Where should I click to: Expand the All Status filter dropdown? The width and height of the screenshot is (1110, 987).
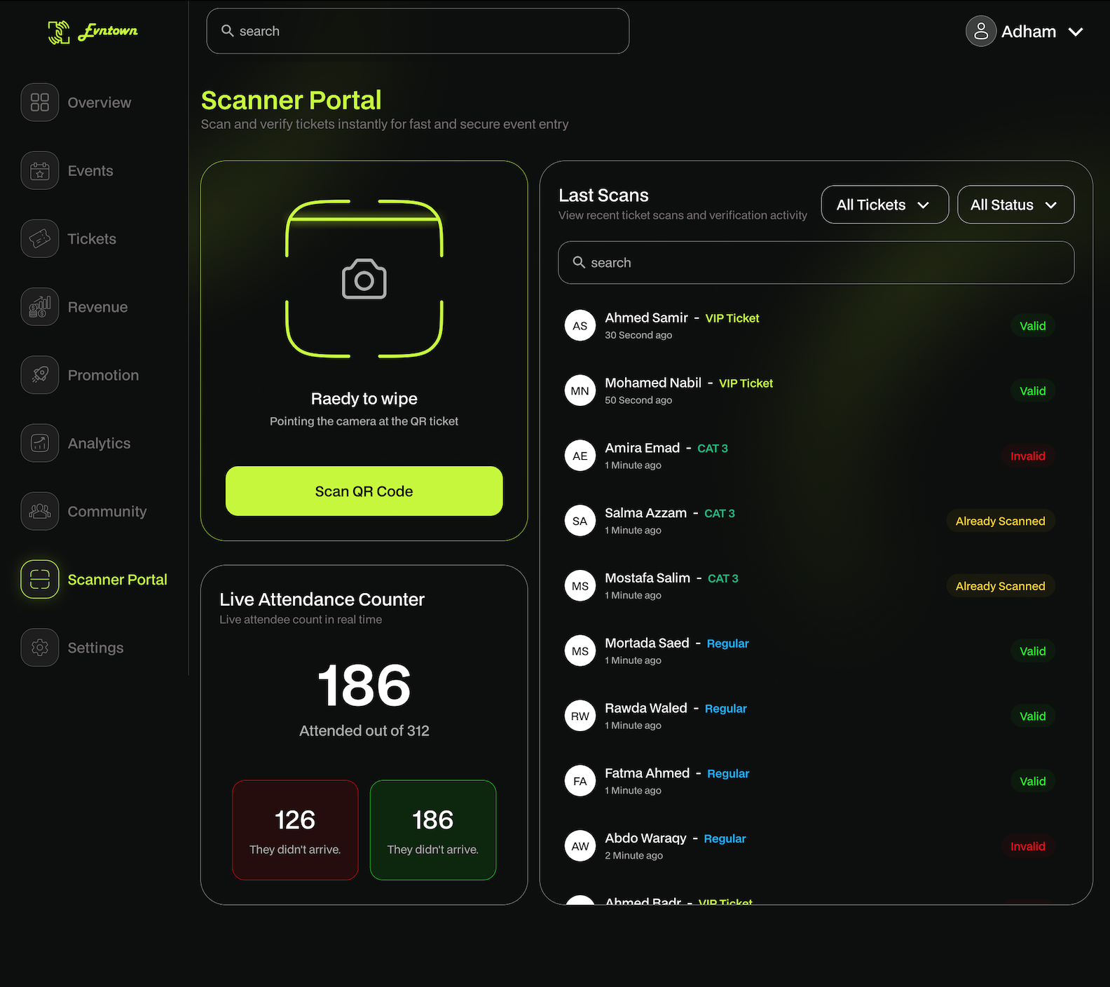tap(1015, 205)
